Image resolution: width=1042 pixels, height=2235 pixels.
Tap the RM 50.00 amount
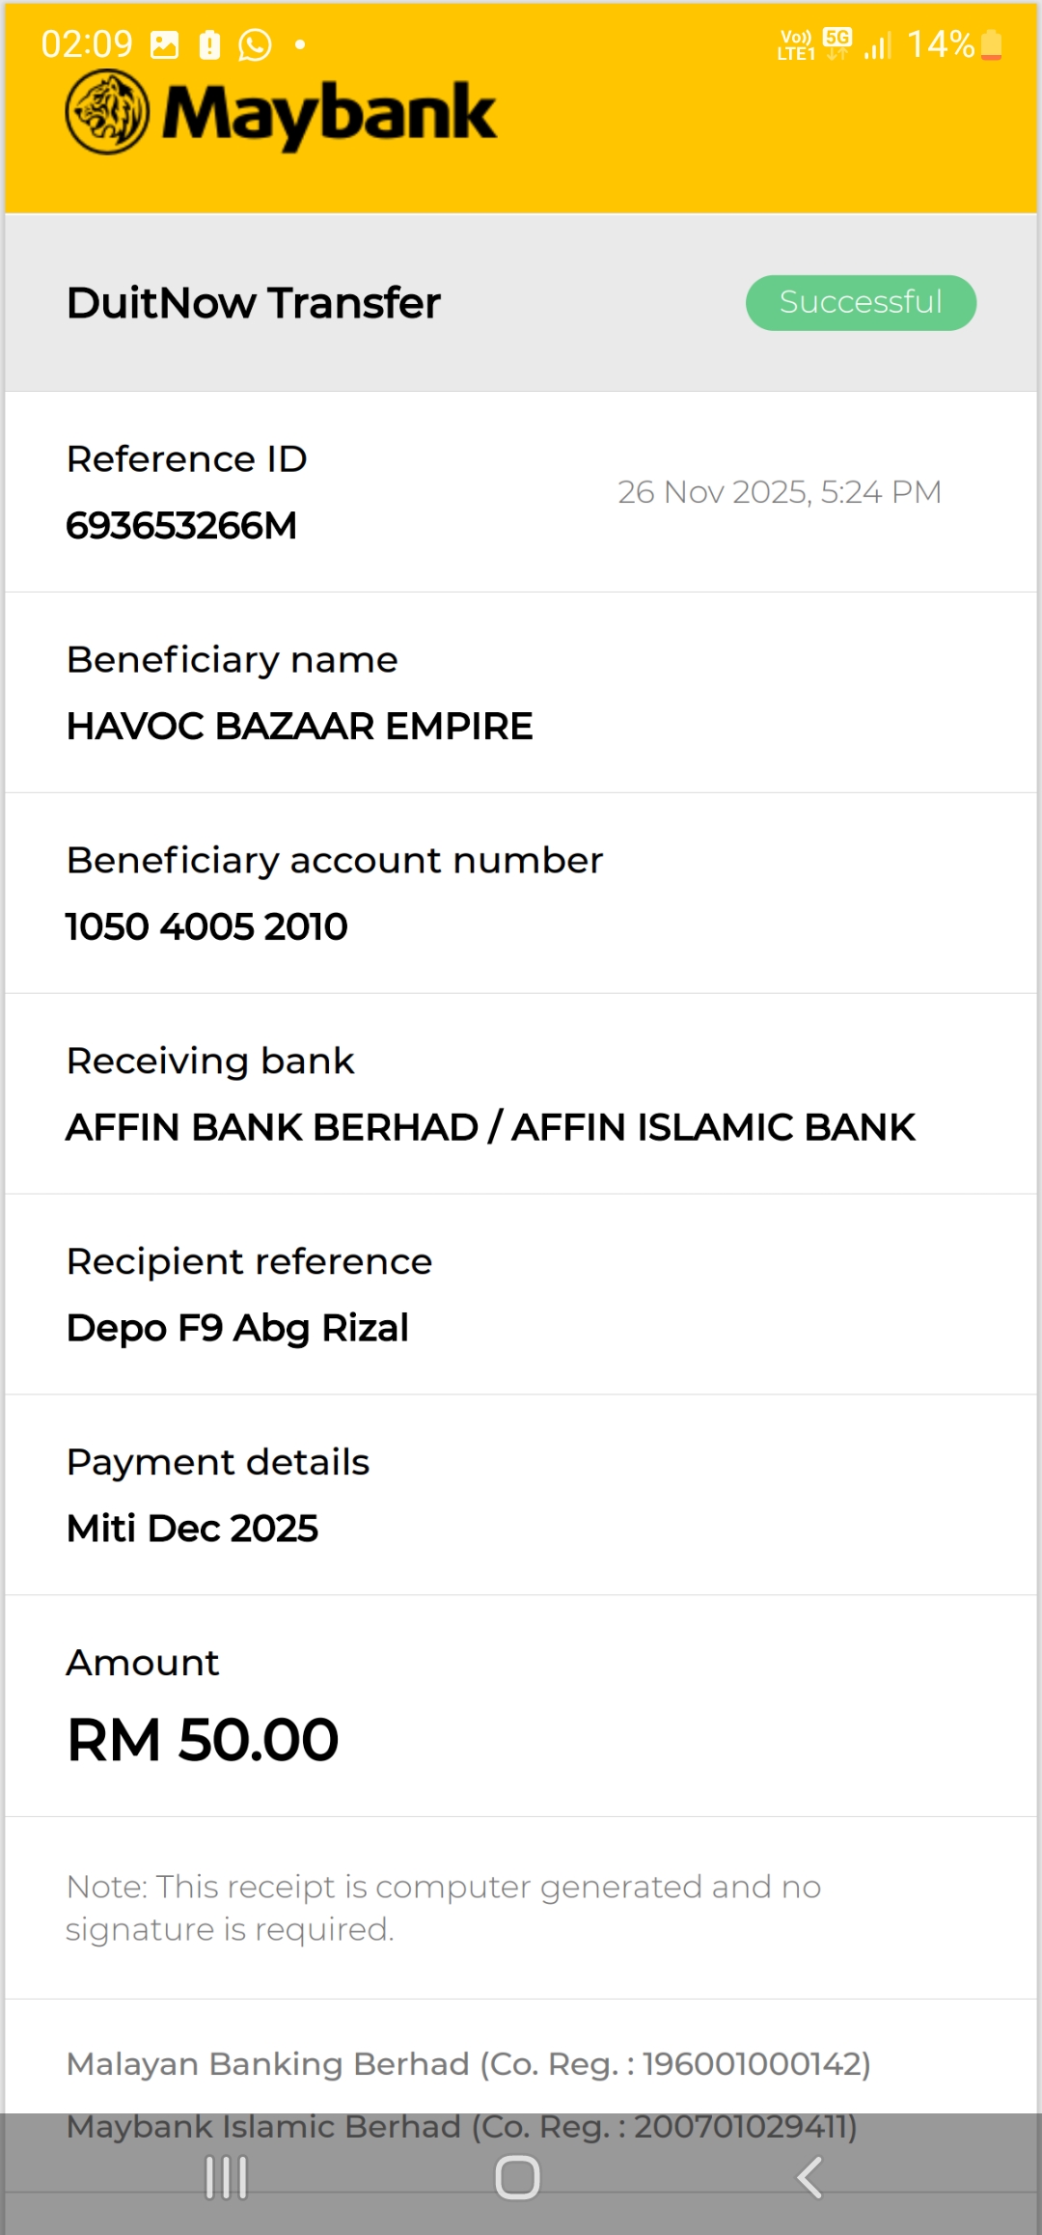[x=203, y=1740]
